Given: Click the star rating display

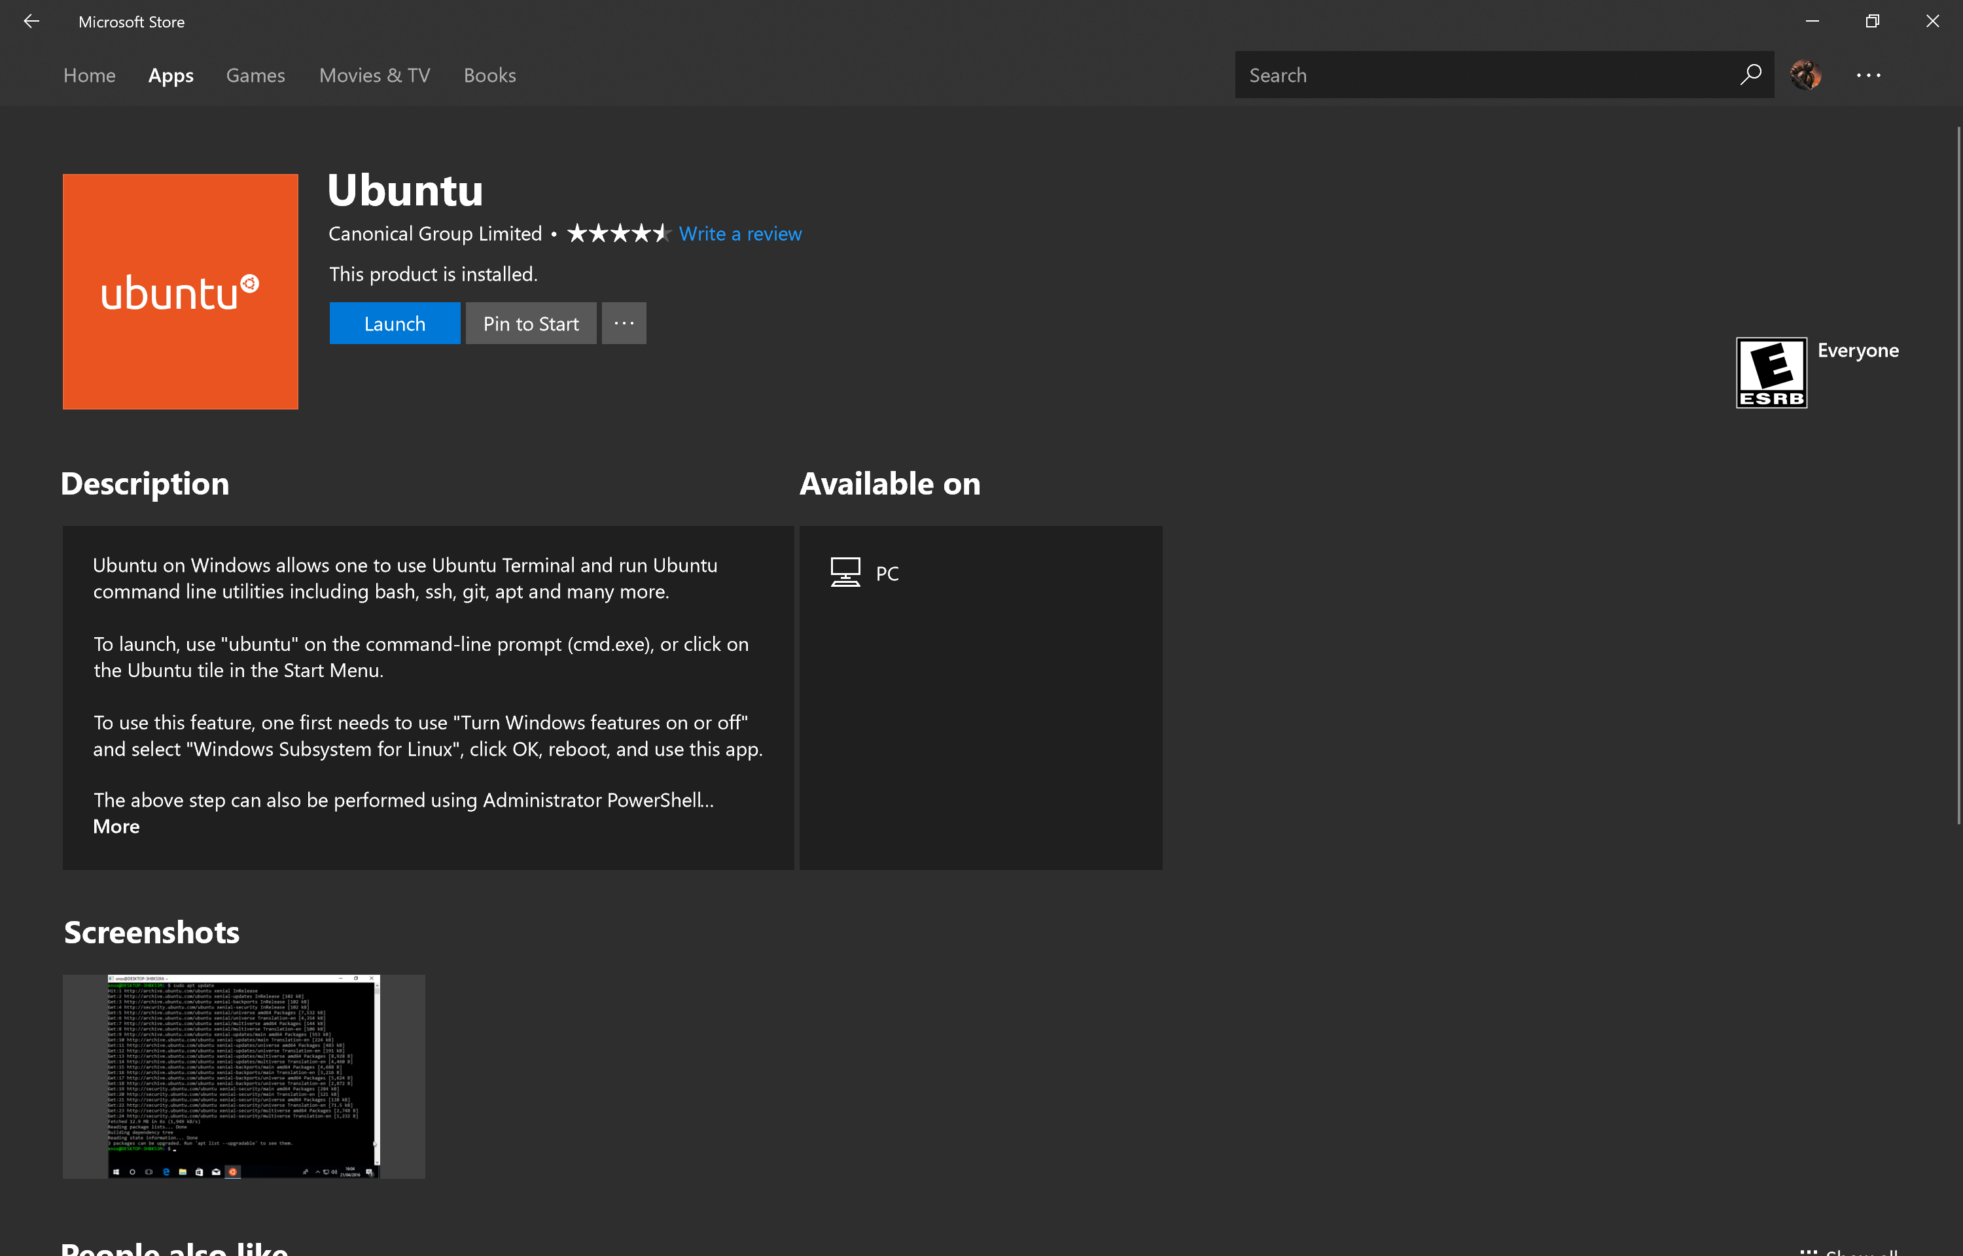Looking at the screenshot, I should click(x=619, y=234).
